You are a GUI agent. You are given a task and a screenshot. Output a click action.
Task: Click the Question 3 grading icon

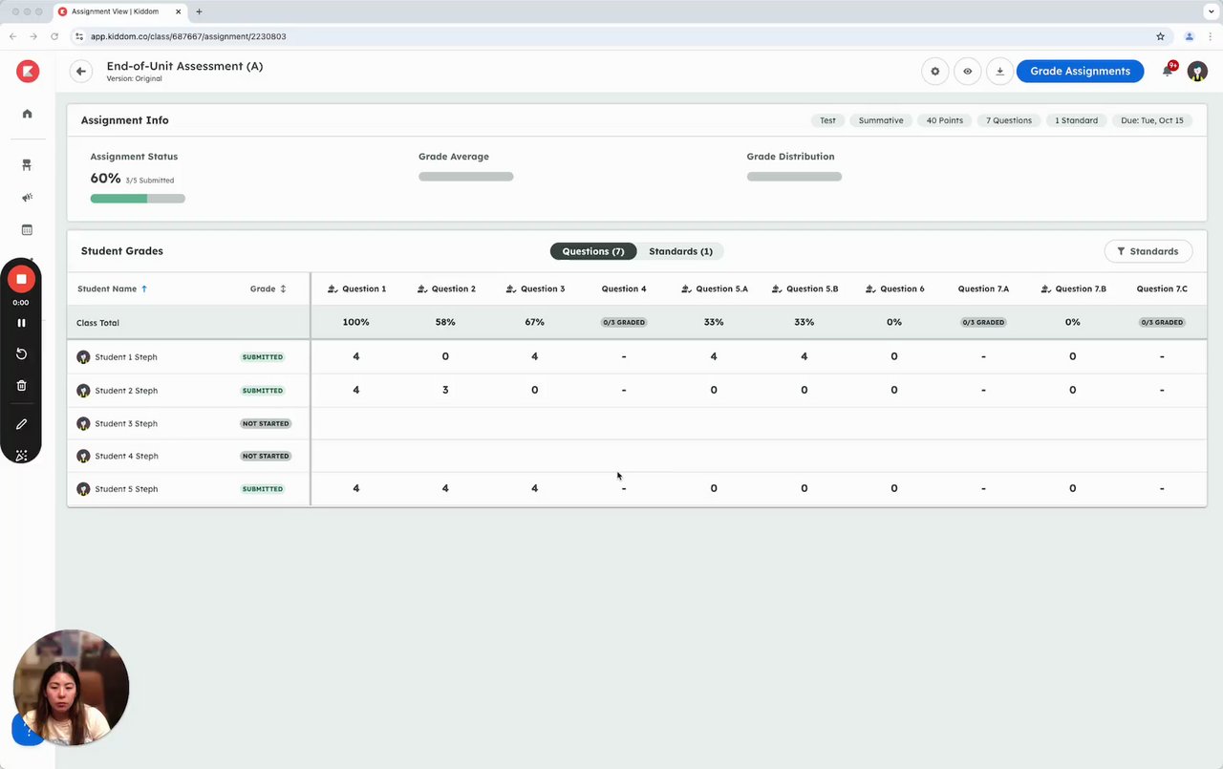[x=511, y=288]
